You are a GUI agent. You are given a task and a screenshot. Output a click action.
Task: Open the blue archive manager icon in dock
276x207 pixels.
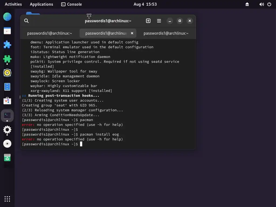click(x=7, y=87)
